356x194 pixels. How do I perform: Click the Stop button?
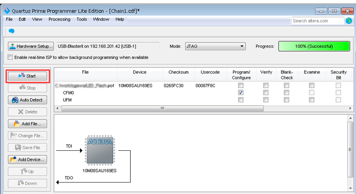coord(28,88)
